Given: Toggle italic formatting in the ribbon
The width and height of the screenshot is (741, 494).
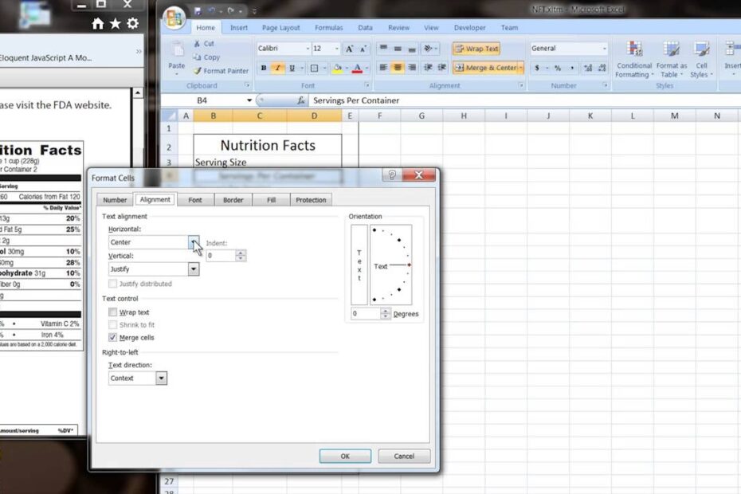Looking at the screenshot, I should pos(278,69).
